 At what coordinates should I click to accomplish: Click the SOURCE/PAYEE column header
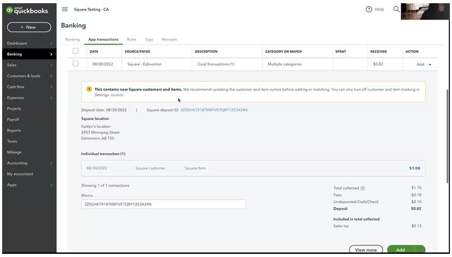(137, 52)
